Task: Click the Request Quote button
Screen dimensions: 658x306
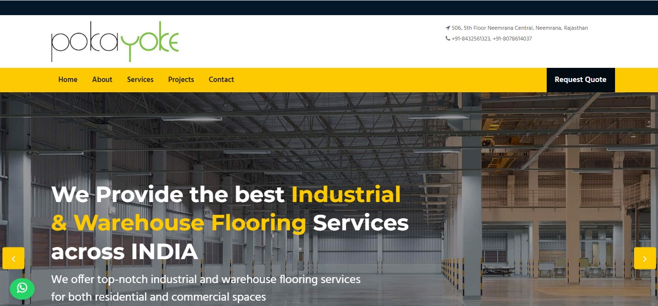Action: pos(580,80)
